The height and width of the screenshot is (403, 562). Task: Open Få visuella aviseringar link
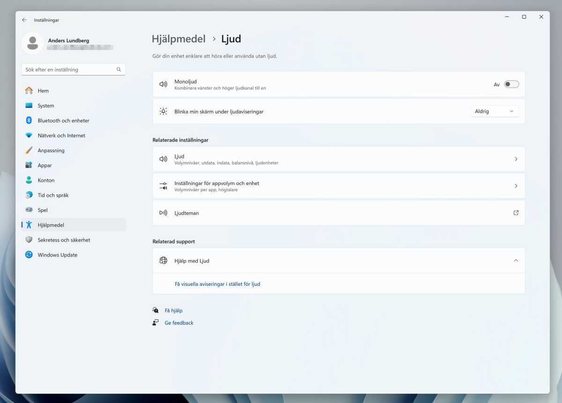click(217, 284)
